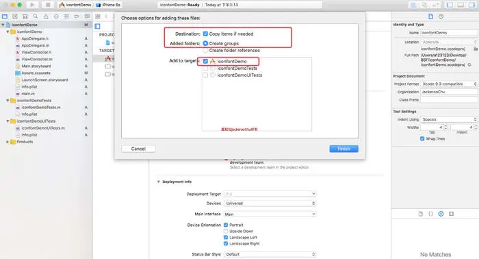
Task: Collapse the iconfontDemo project root
Action: tap(3, 25)
